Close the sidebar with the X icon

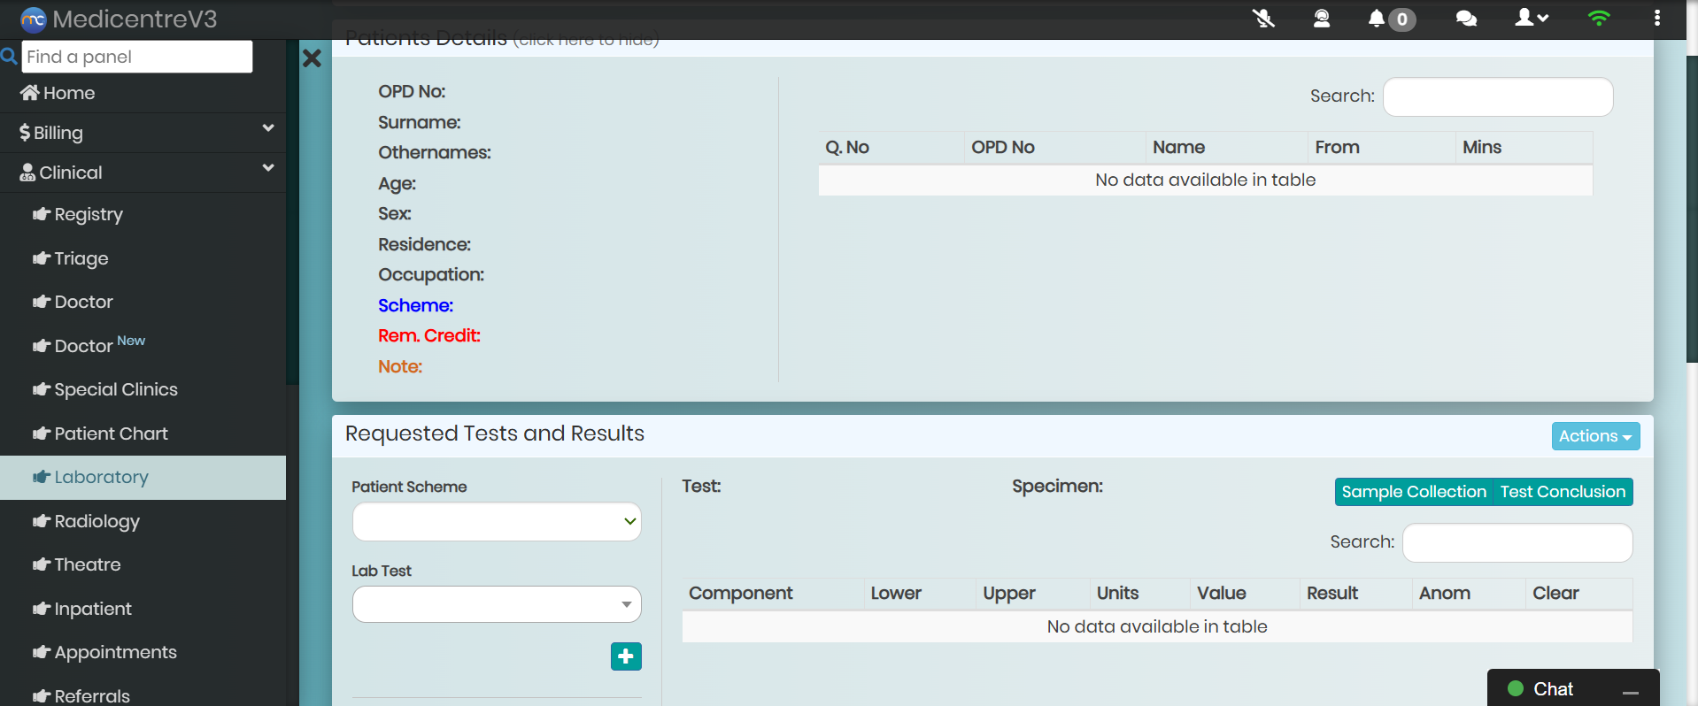click(x=312, y=59)
